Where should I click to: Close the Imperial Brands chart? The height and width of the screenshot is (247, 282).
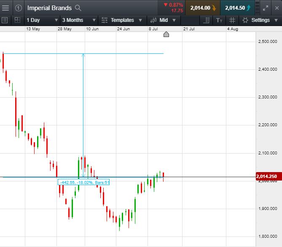(x=277, y=8)
